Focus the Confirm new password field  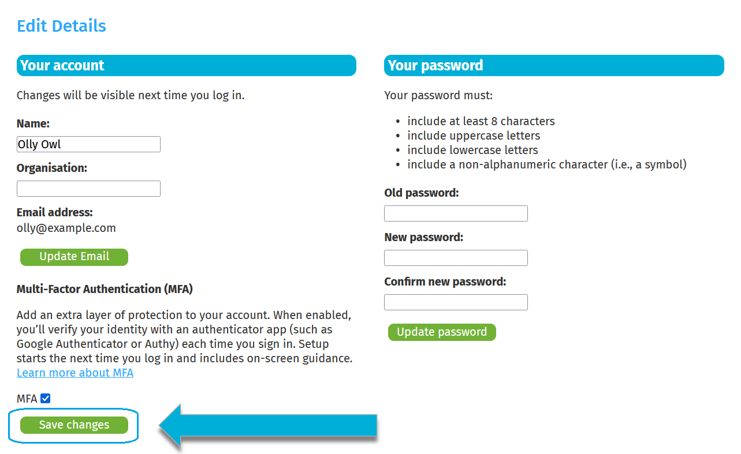(x=456, y=302)
